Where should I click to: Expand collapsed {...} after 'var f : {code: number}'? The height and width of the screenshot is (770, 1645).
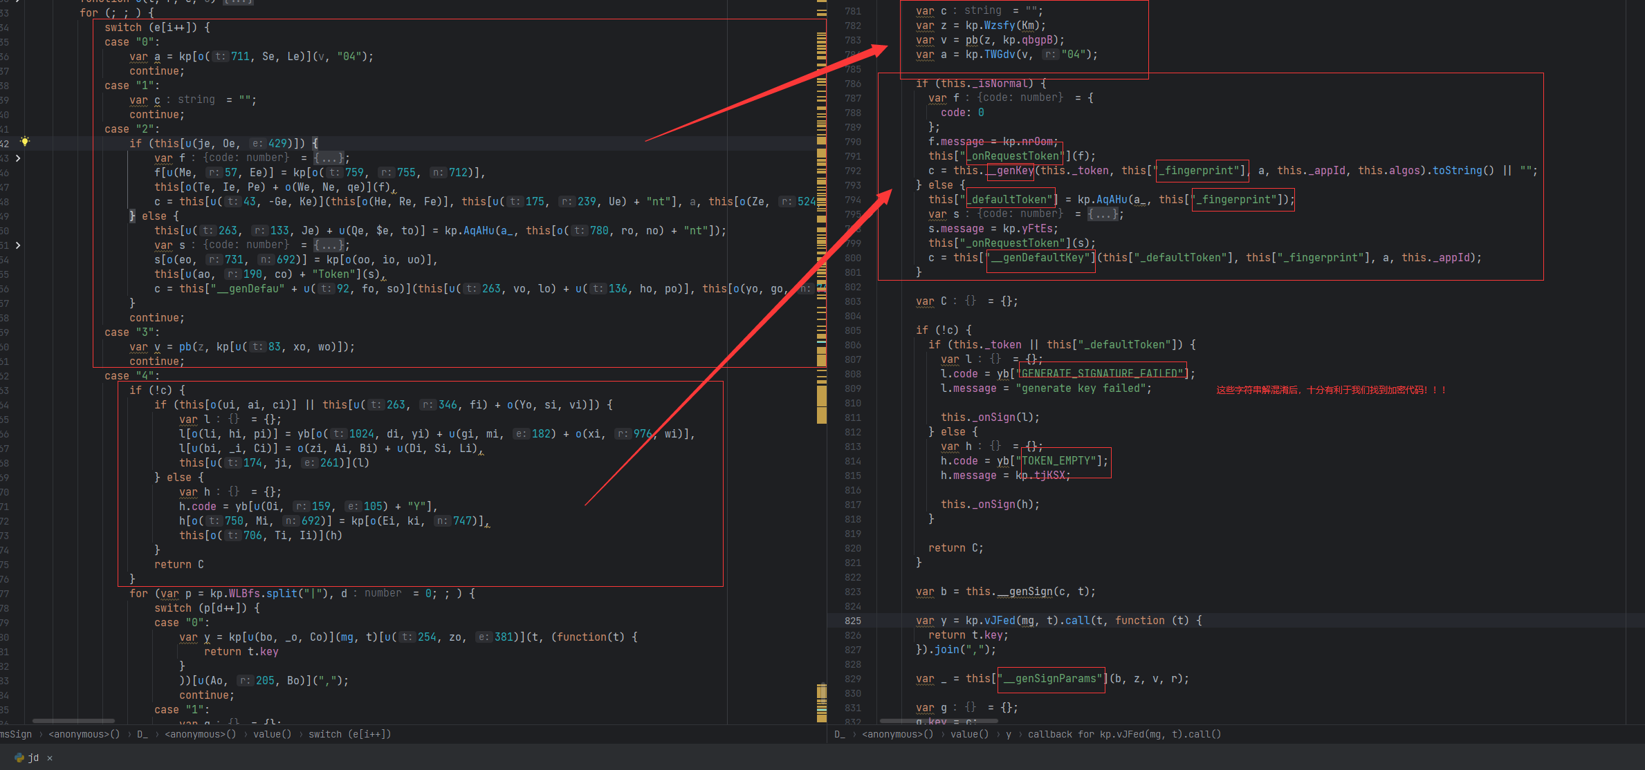[330, 157]
